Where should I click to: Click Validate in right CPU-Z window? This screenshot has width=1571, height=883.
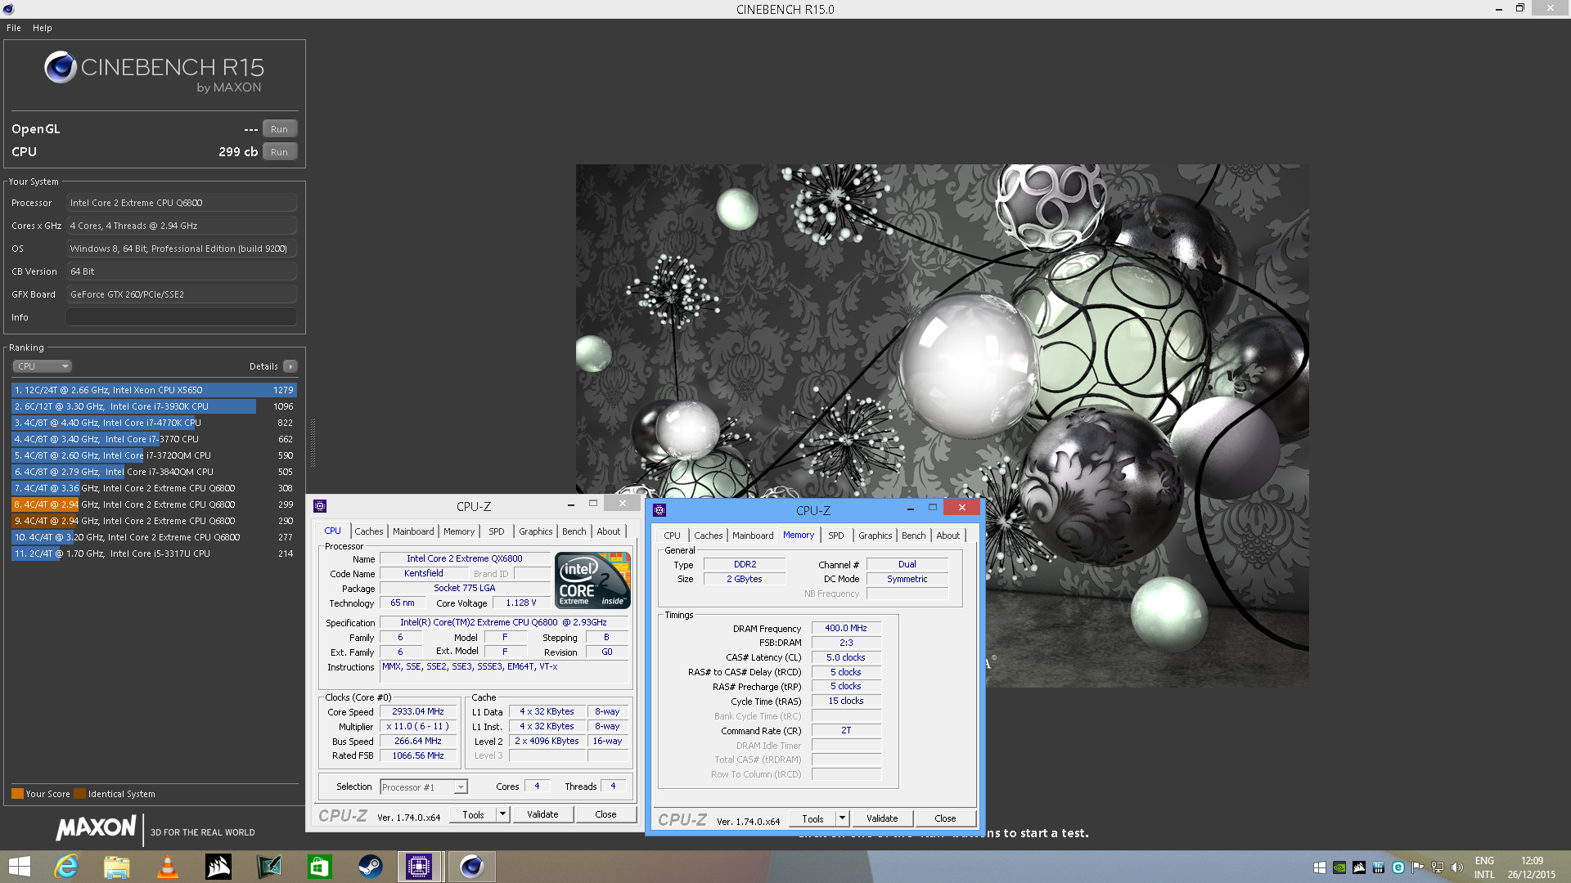(882, 818)
